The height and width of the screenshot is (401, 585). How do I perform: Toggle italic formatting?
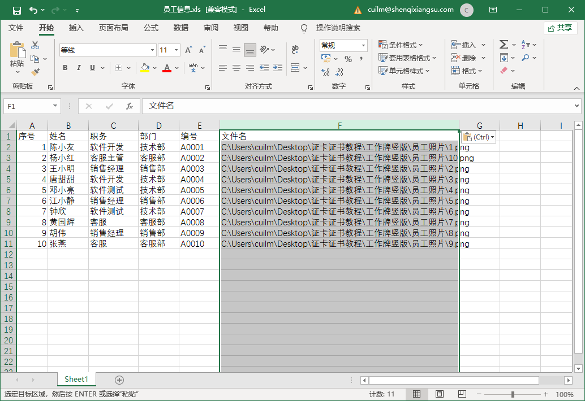(79, 68)
